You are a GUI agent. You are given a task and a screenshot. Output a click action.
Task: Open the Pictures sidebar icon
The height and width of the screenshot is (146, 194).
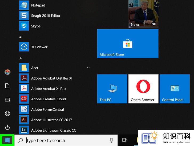(7, 100)
